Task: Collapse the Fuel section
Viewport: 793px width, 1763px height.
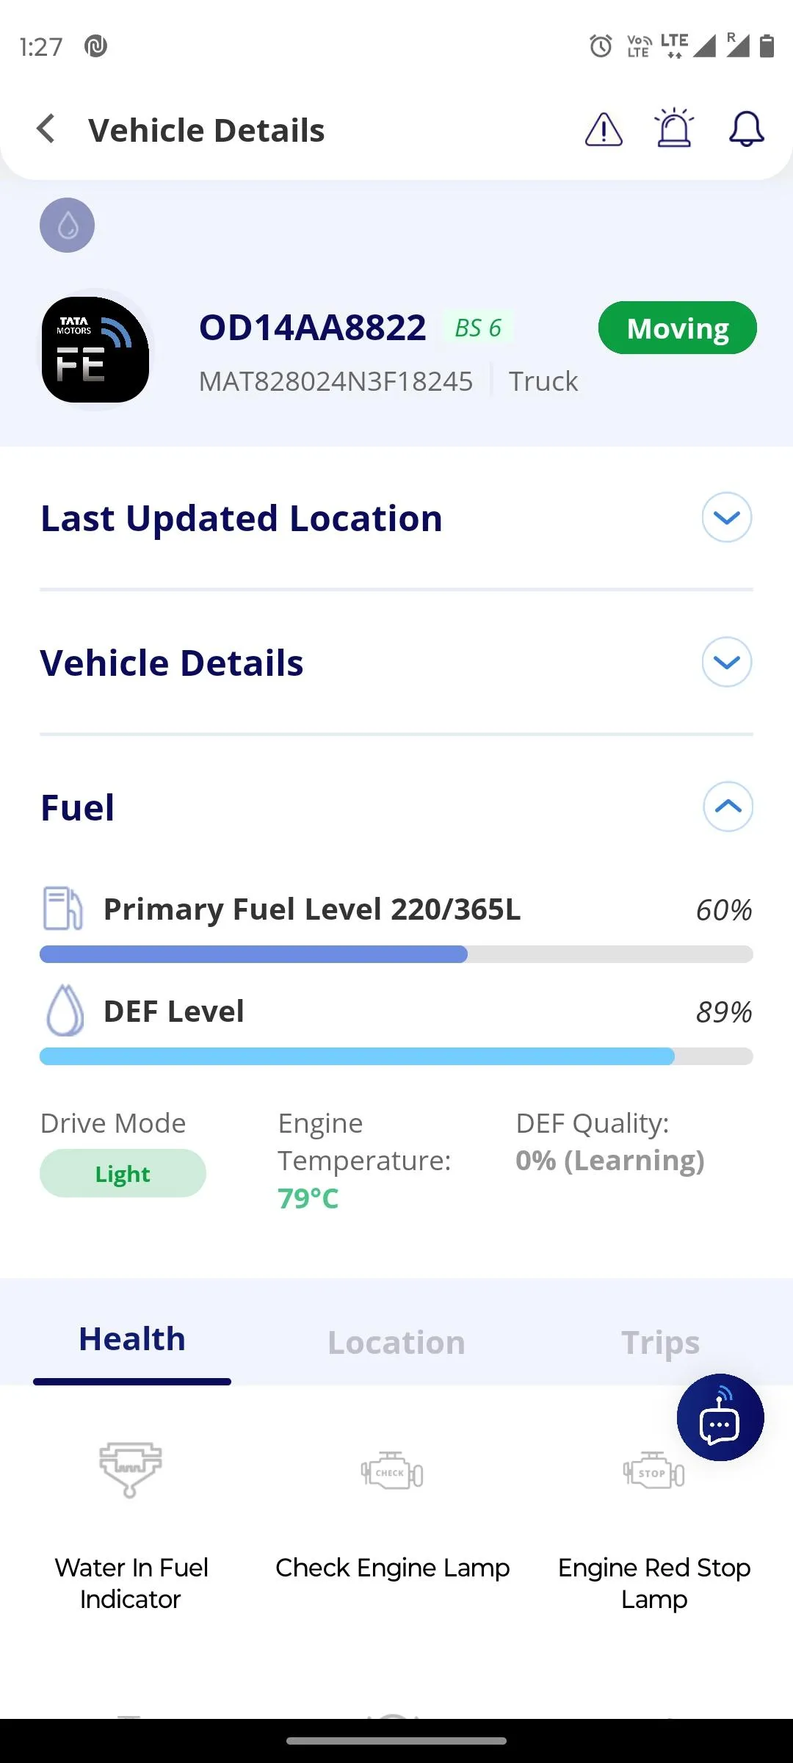Action: point(728,807)
